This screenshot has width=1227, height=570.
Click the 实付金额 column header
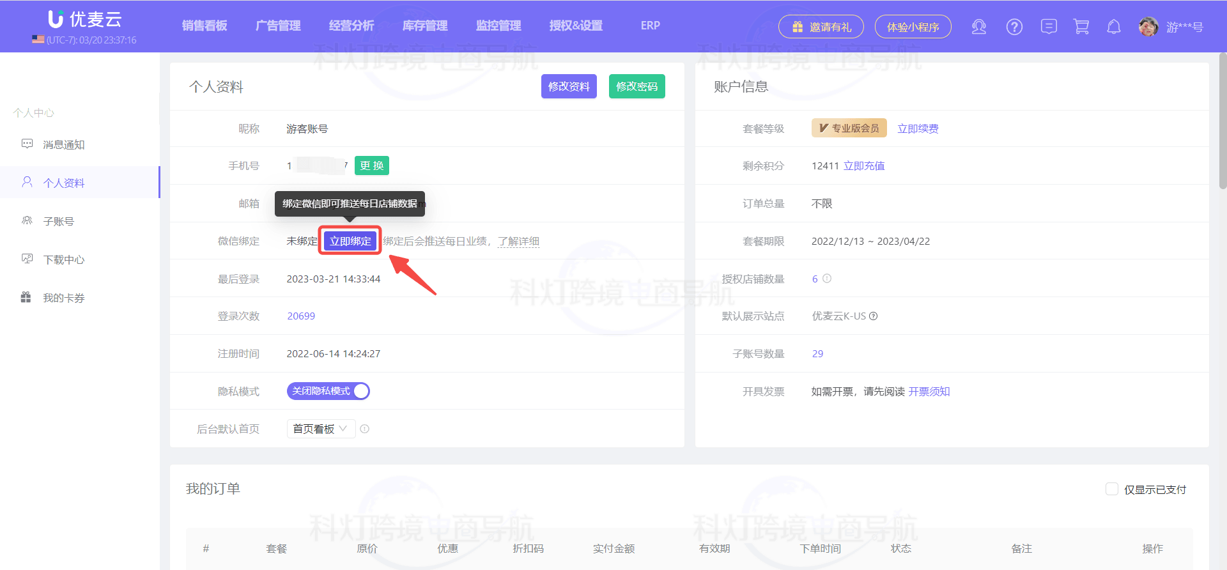point(613,548)
